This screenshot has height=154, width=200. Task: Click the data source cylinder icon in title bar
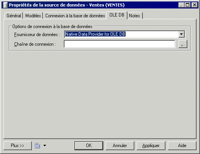5,5
